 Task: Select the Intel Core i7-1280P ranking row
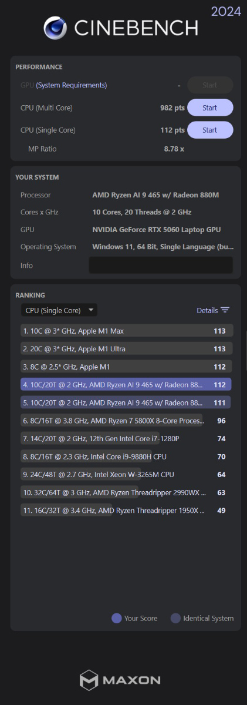pos(127,438)
